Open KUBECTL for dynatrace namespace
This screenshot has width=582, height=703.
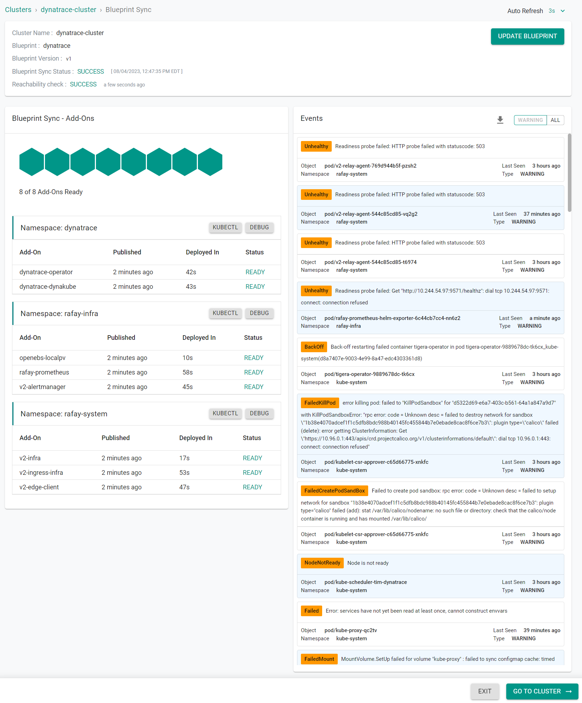pos(225,227)
